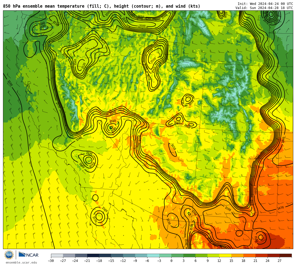Viewport: 296px width, 266px height.
Task: Pick the colorbar swatch between 0 and 3
Action: coord(177,255)
